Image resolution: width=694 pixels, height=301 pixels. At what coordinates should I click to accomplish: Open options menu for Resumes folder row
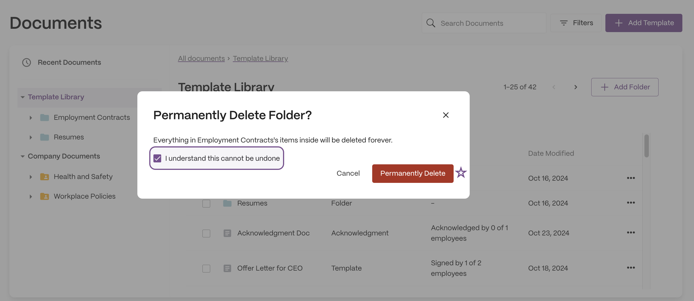click(631, 203)
